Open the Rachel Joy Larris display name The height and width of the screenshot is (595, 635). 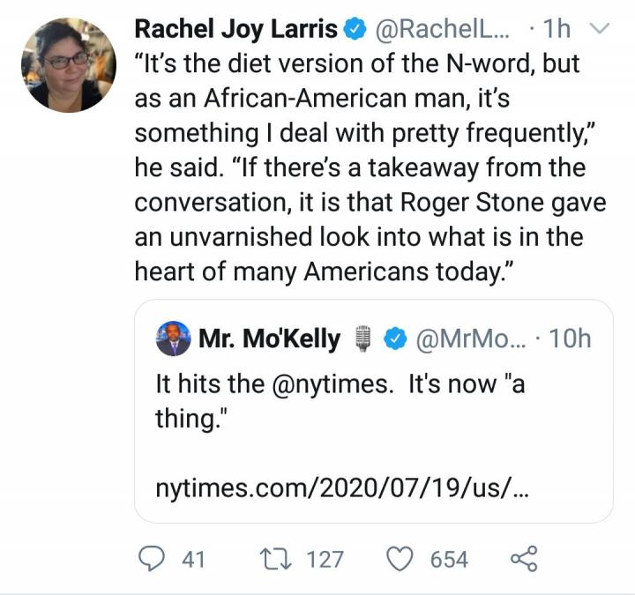point(235,29)
